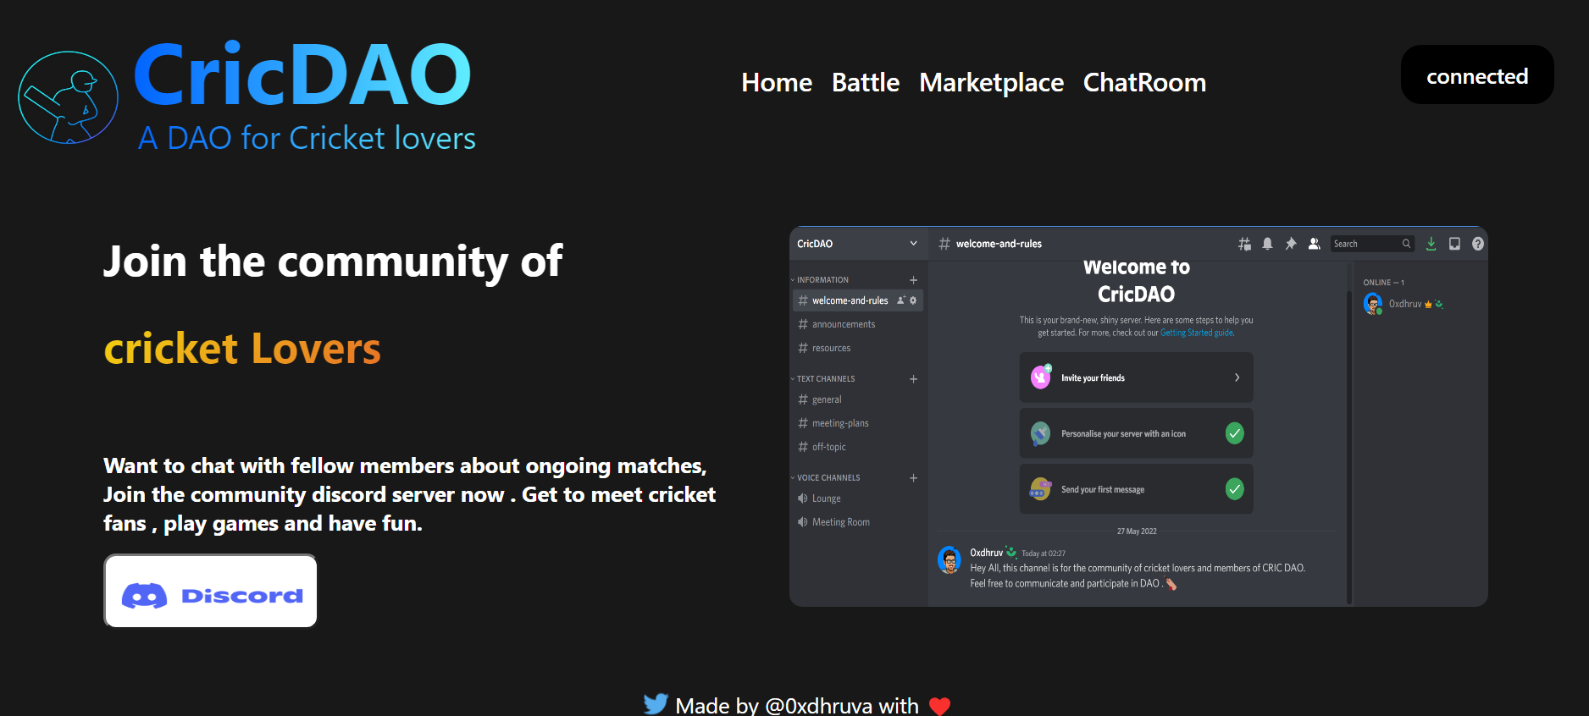Open the Threads icon in Discord header

(x=1244, y=244)
